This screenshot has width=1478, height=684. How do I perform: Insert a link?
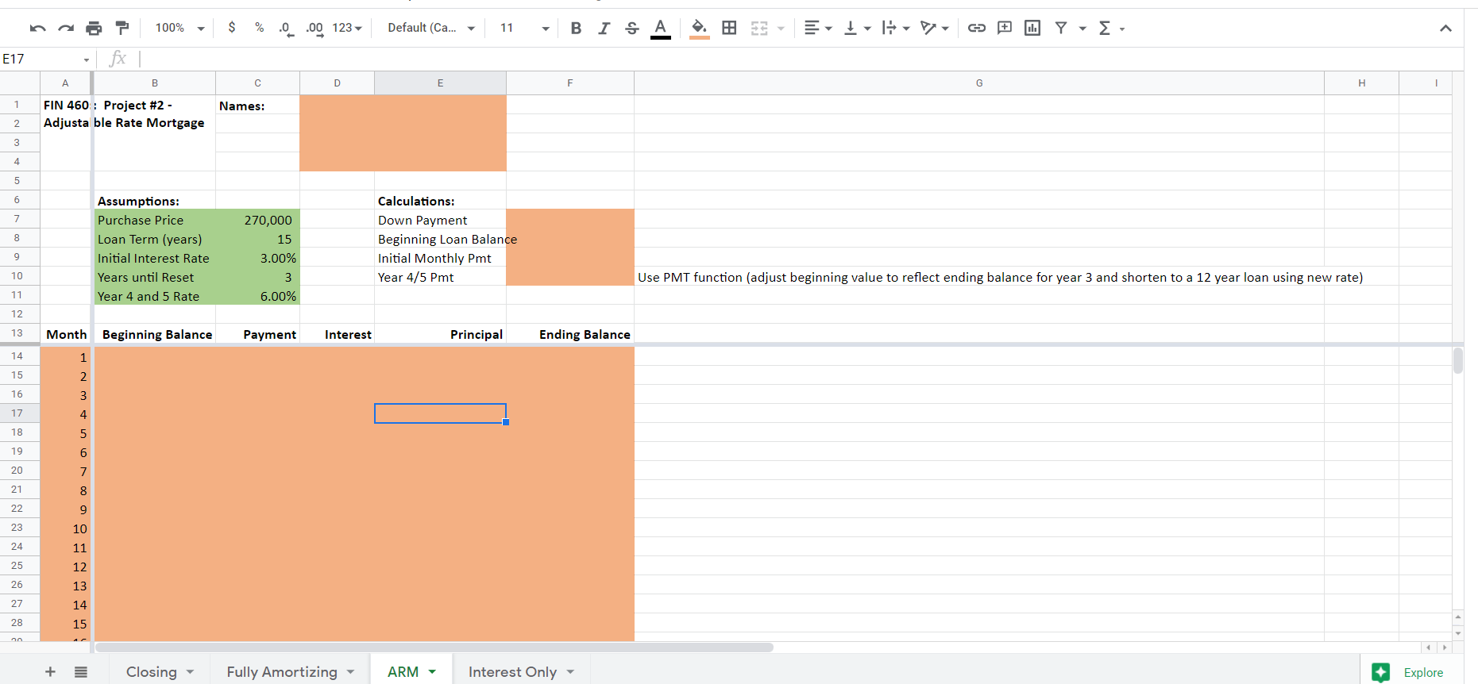coord(976,29)
